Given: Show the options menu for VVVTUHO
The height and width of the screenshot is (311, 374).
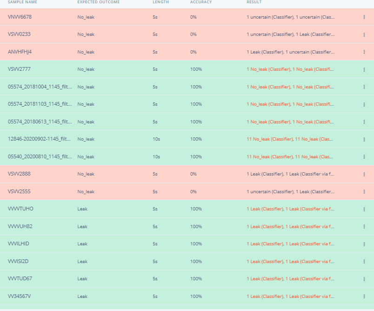Looking at the screenshot, I should click(364, 209).
